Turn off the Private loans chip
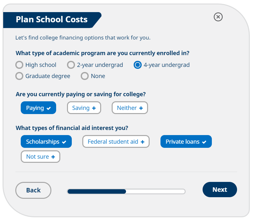The width and height of the screenshot is (253, 223). (x=186, y=141)
